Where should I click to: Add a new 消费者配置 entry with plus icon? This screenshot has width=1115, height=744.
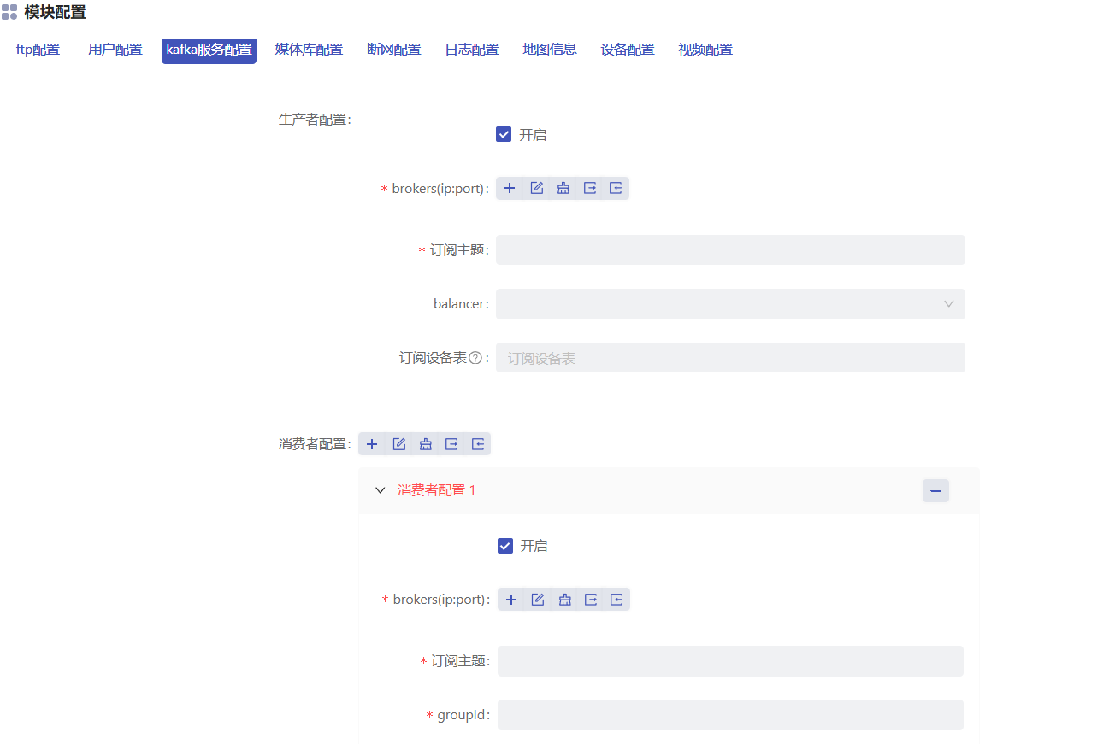pyautogui.click(x=372, y=444)
